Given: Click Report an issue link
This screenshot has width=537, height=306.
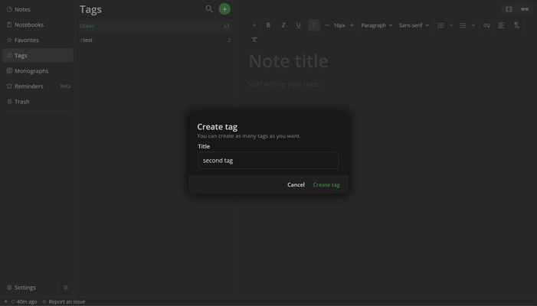Looking at the screenshot, I should [64, 301].
